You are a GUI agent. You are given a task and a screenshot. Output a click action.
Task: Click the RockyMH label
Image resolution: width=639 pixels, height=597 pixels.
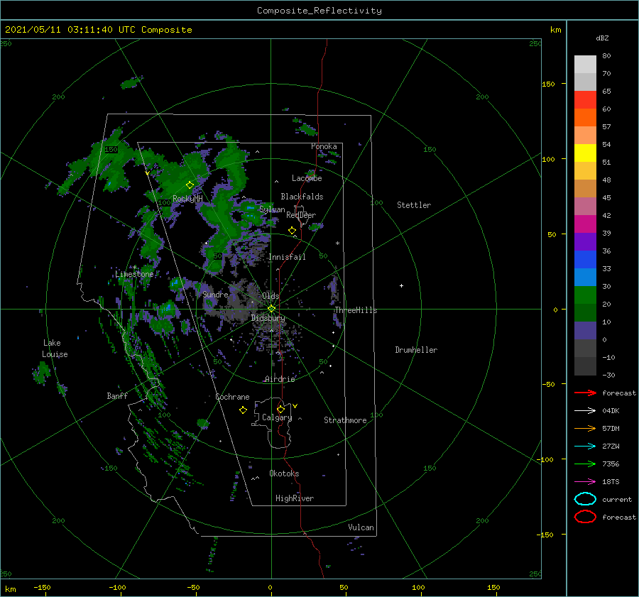coord(187,199)
